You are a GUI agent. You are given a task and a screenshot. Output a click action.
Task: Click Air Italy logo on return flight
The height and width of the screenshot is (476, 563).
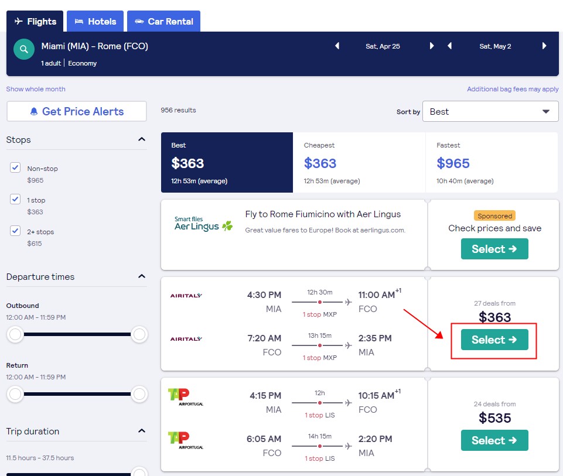pos(186,339)
